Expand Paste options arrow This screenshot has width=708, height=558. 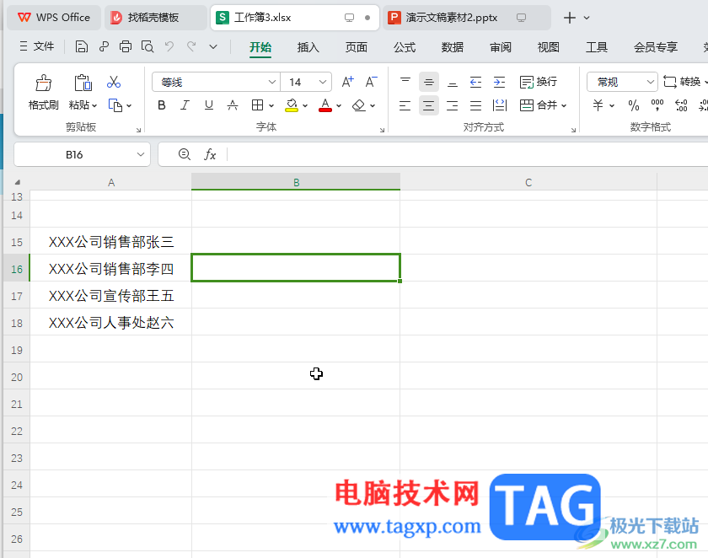point(94,105)
